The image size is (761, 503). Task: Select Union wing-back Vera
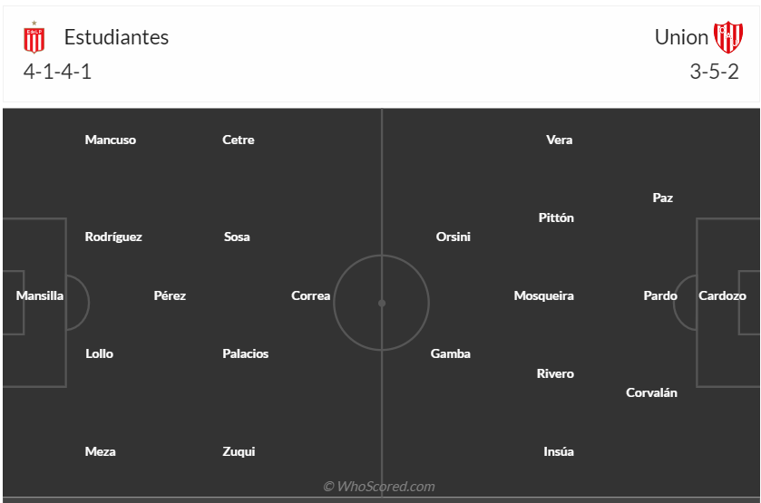click(560, 140)
